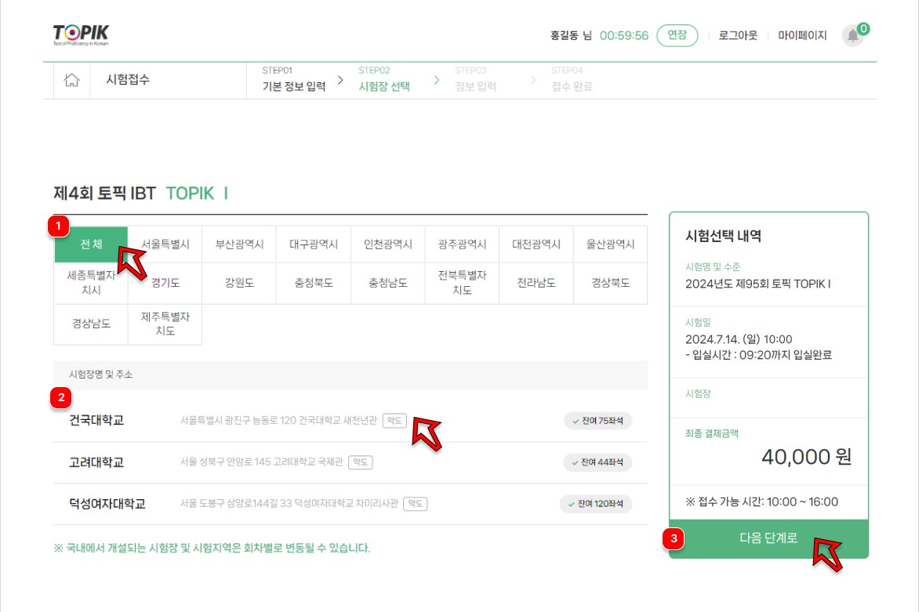Click STEP02 시험장 선택 step
The width and height of the screenshot is (919, 612).
(384, 80)
